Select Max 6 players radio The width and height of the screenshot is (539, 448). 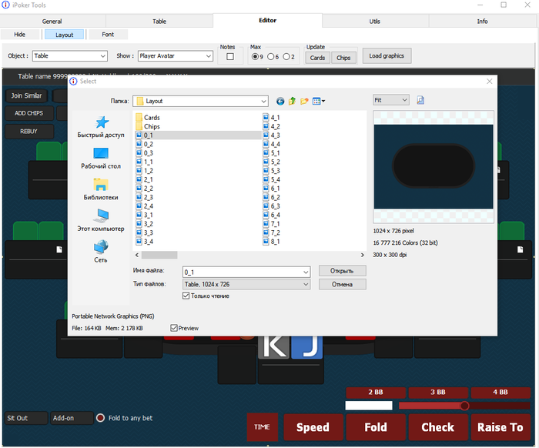tap(270, 57)
